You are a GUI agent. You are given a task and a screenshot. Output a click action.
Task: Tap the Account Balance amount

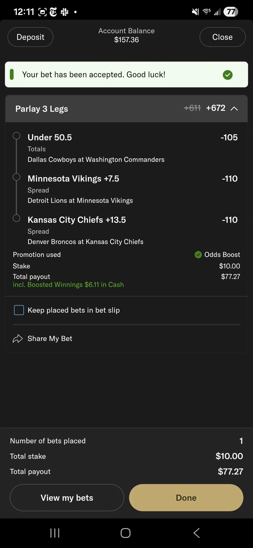tap(126, 40)
